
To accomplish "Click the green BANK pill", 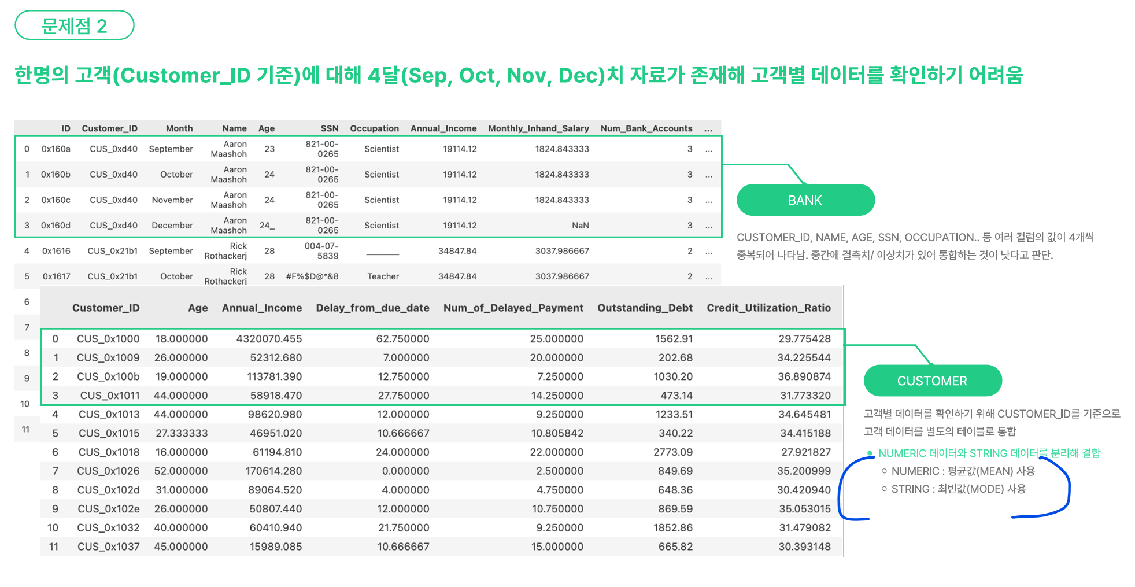I will tap(805, 200).
